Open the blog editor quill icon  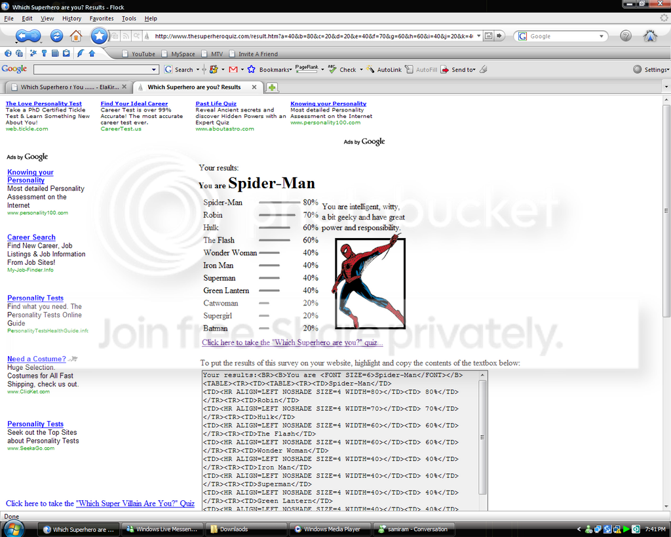point(80,54)
